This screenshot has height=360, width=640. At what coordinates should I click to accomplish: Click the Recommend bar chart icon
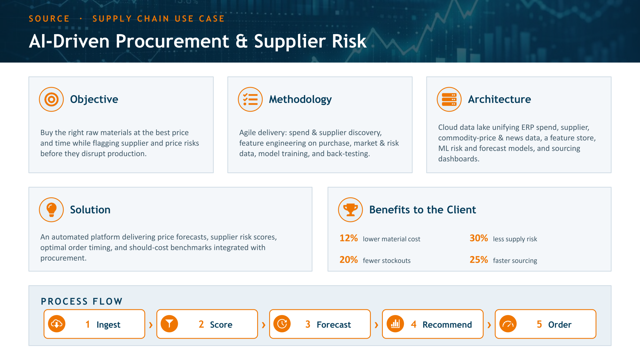(x=395, y=324)
